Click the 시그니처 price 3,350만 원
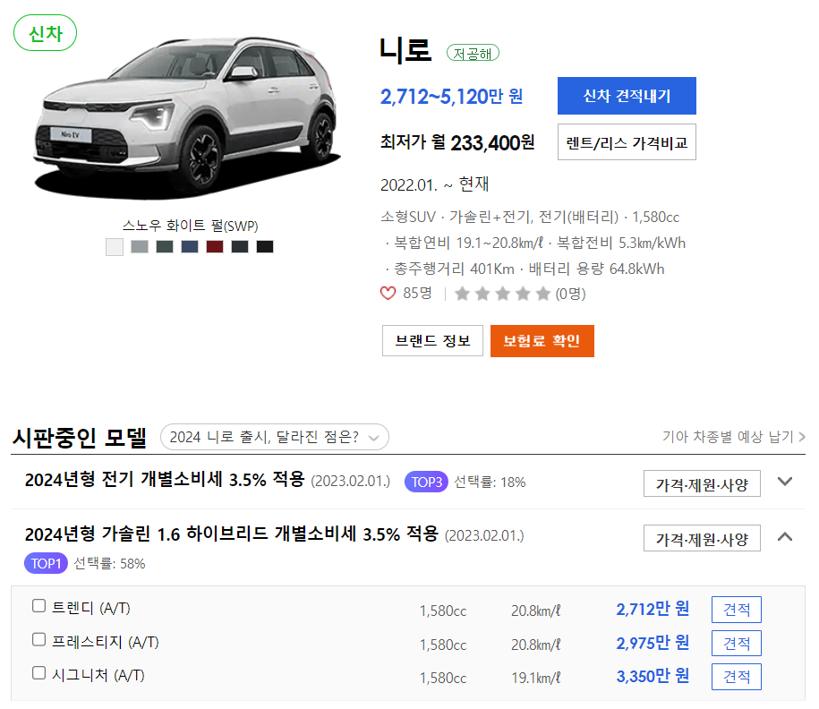This screenshot has width=819, height=709. 653,677
